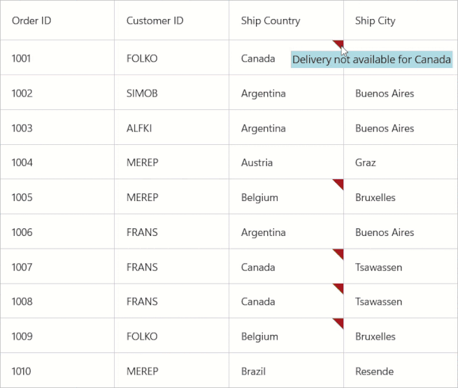Click red corner marker on Belgium cell, order 1005
The width and height of the screenshot is (458, 388).
click(x=339, y=183)
